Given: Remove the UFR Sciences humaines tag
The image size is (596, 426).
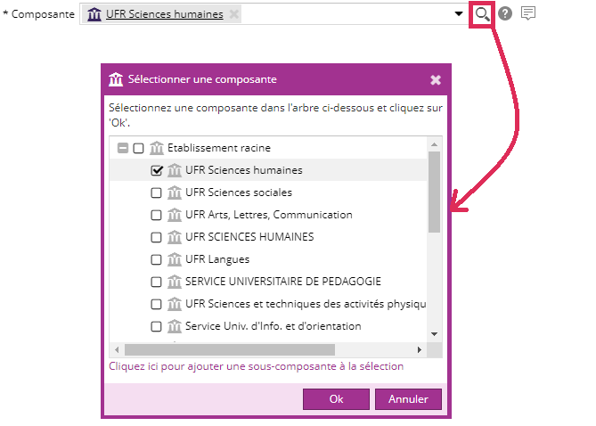Looking at the screenshot, I should pyautogui.click(x=233, y=14).
